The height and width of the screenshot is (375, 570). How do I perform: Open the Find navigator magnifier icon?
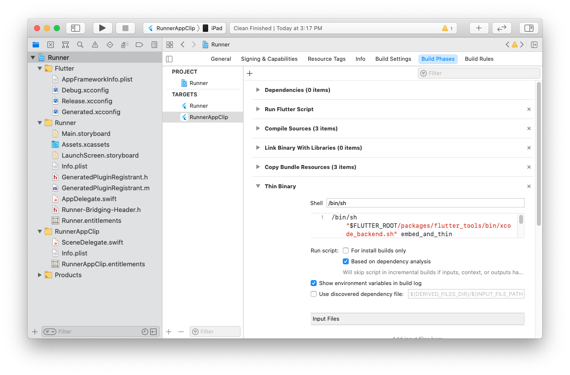[x=80, y=44]
